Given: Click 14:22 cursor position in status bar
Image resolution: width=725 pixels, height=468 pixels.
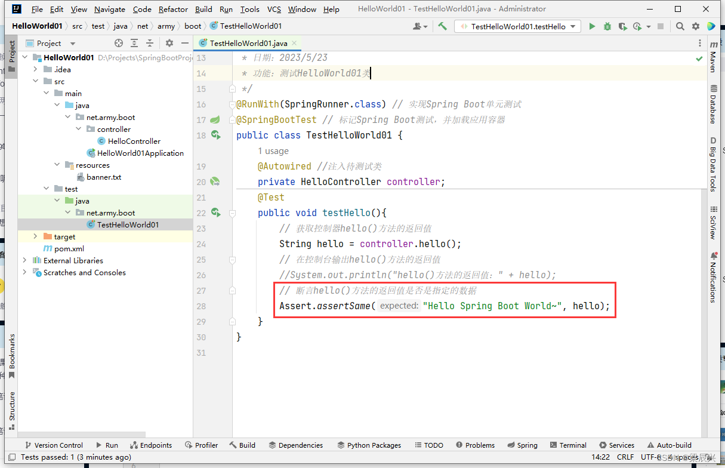Looking at the screenshot, I should coord(601,457).
